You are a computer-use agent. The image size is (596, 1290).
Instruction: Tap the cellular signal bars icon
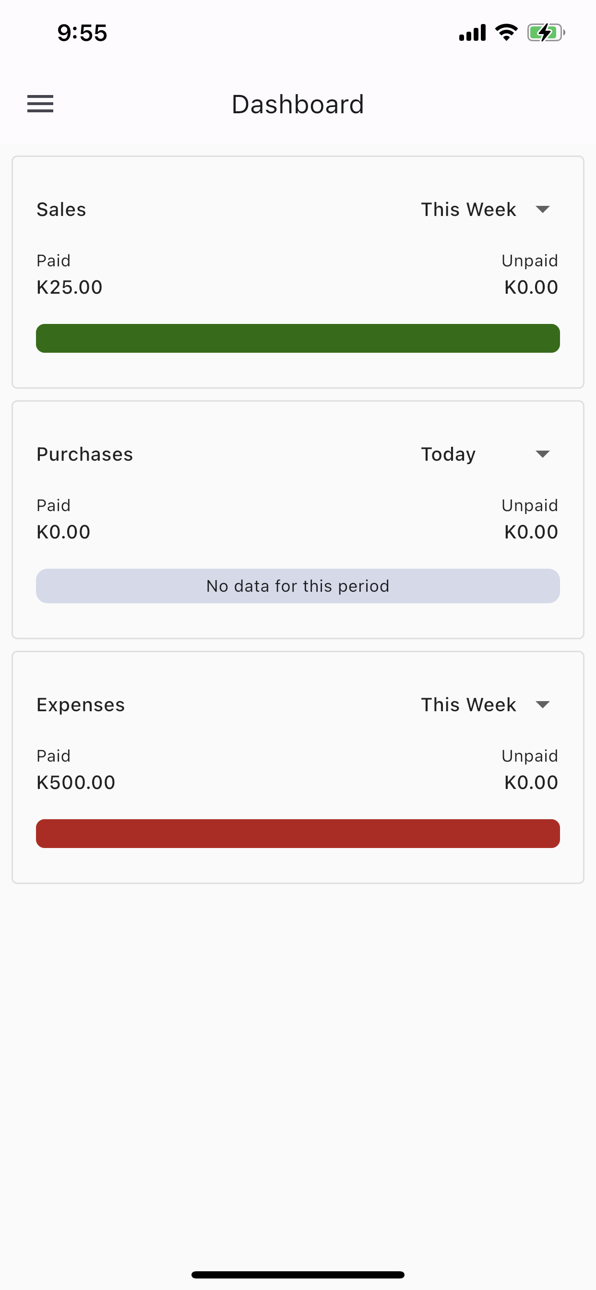472,33
